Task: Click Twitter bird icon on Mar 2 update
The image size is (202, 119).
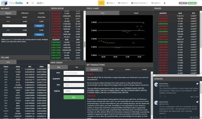Action: [197, 84]
